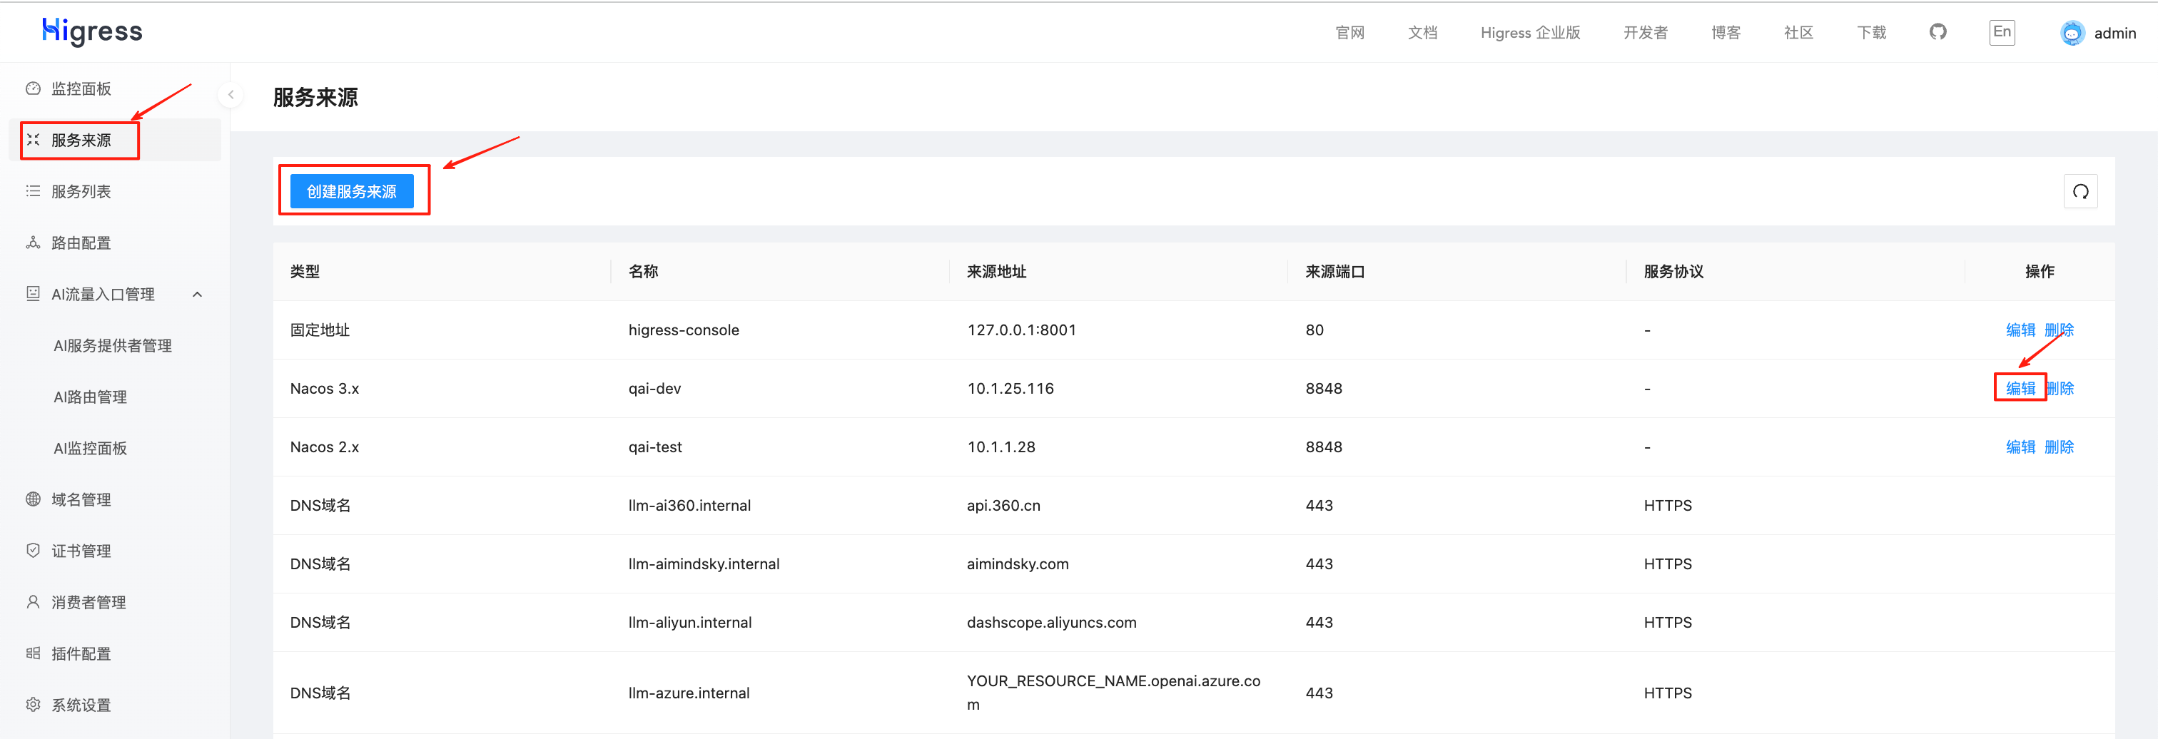
Task: Click the 来源地址 column header
Action: (996, 271)
